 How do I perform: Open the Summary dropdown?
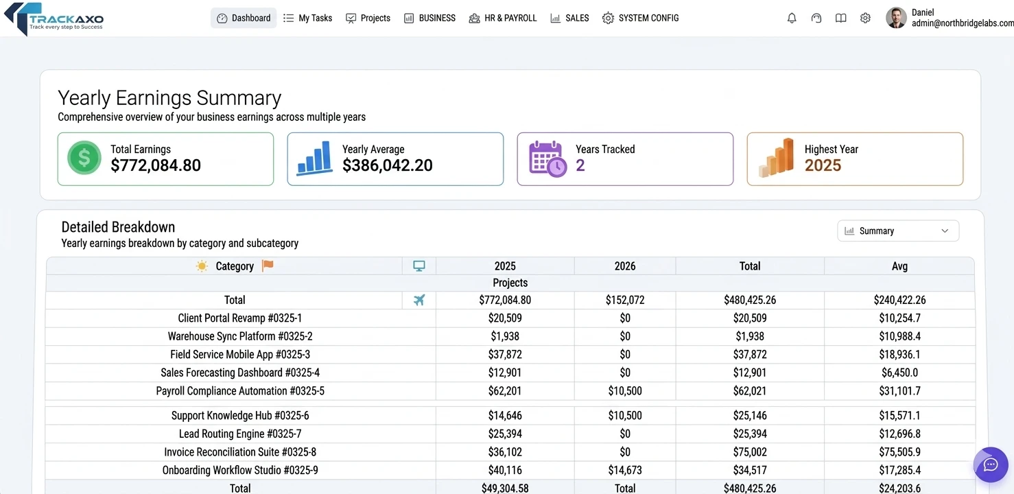(897, 231)
